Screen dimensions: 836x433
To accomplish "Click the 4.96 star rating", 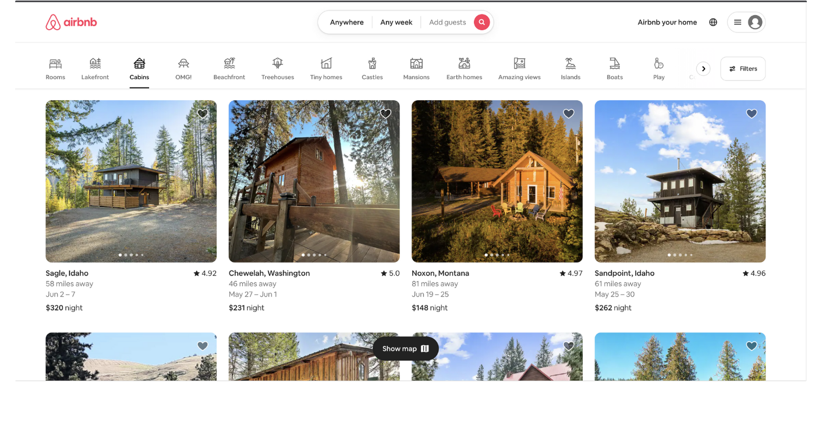I will click(754, 273).
